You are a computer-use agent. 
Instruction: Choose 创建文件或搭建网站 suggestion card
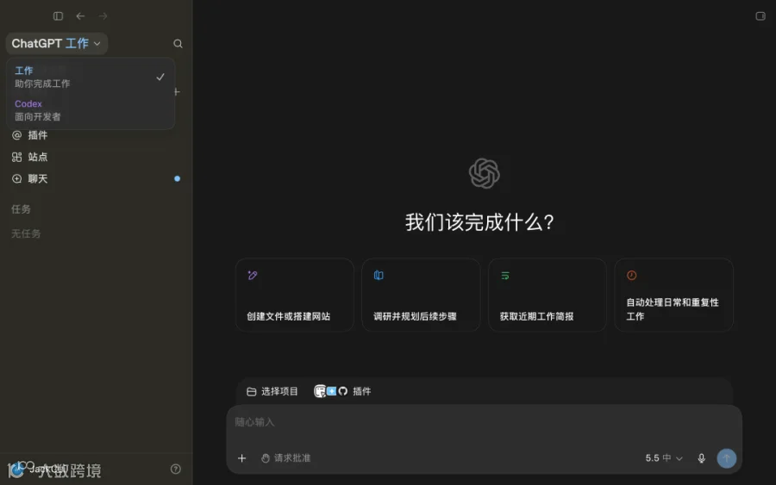[x=295, y=295]
